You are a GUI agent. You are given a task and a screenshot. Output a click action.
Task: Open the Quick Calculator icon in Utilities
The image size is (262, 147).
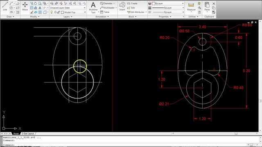[x=199, y=12]
